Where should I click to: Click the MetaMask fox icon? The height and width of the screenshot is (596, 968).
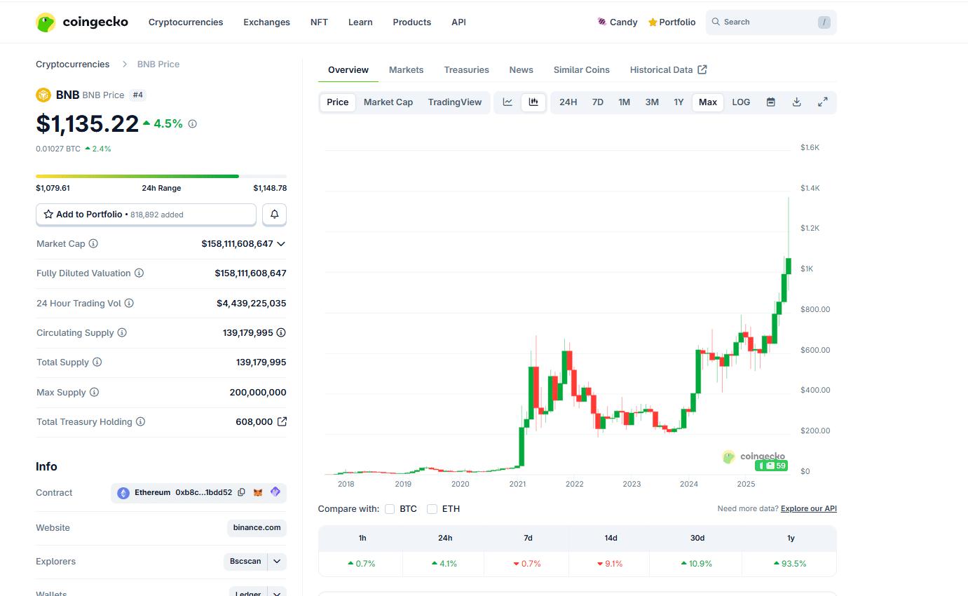point(258,493)
